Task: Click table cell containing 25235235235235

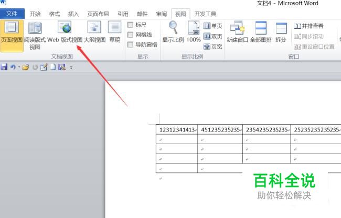Action: coord(316,129)
